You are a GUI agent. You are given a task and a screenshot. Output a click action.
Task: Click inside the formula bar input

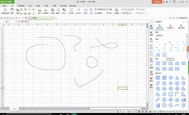(89, 21)
